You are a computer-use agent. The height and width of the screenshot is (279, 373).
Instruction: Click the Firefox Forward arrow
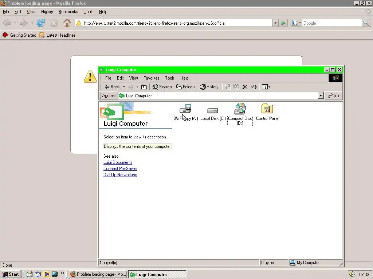point(24,23)
